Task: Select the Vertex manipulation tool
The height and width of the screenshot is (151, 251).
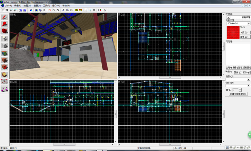Action: click(x=5, y=82)
